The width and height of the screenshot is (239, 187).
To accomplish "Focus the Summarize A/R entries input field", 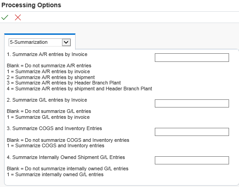I will pyautogui.click(x=192, y=57).
